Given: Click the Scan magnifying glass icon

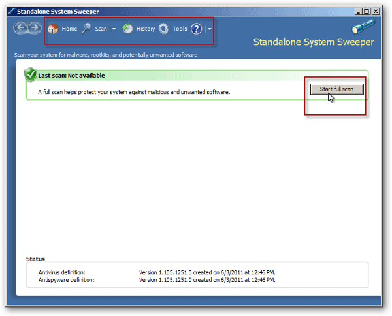Looking at the screenshot, I should click(87, 29).
